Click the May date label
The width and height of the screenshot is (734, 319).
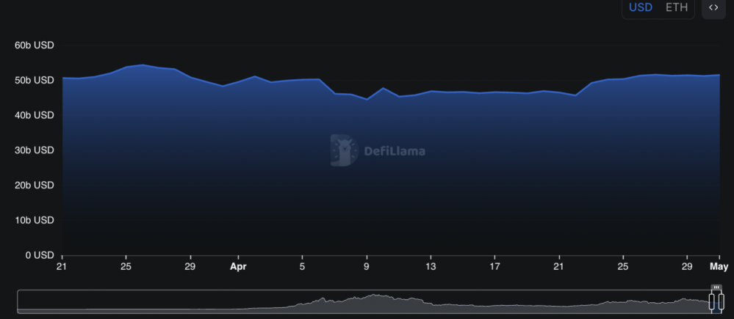tap(719, 267)
